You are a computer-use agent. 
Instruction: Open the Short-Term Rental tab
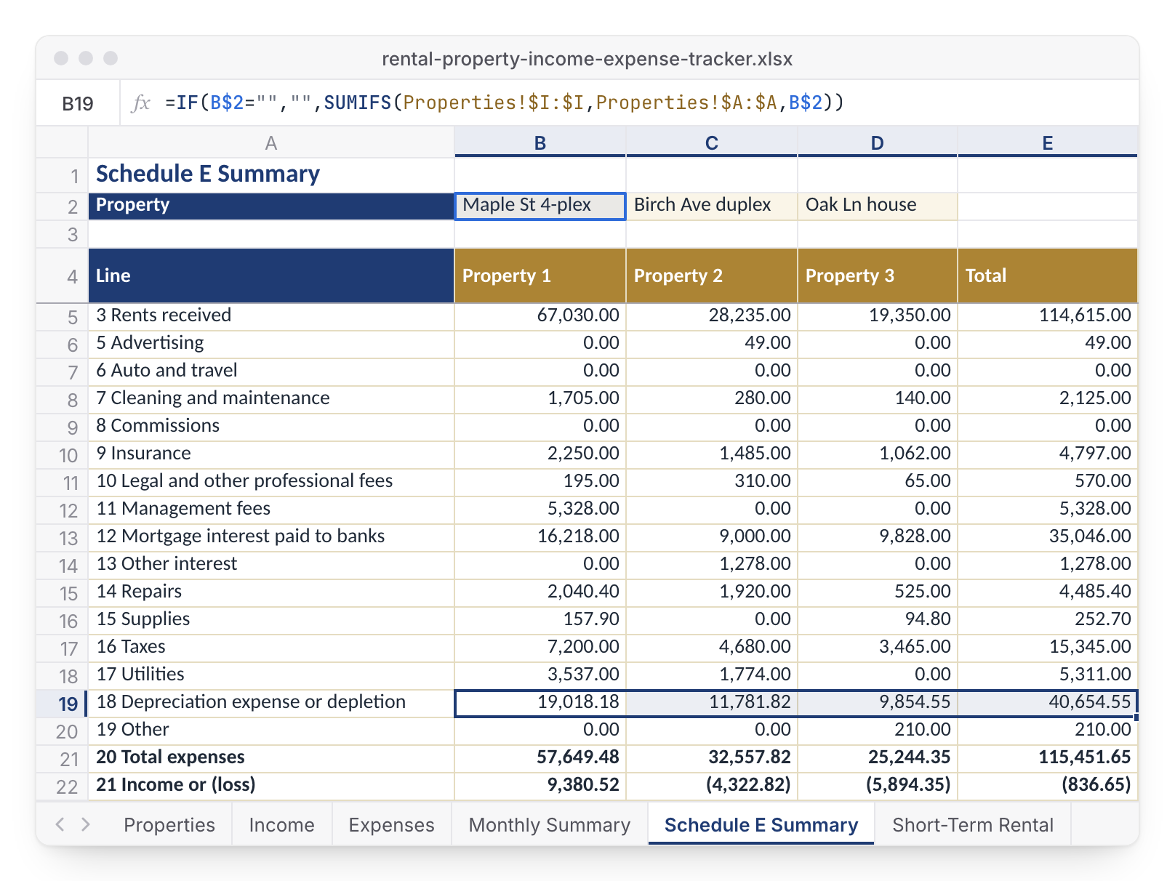click(973, 824)
